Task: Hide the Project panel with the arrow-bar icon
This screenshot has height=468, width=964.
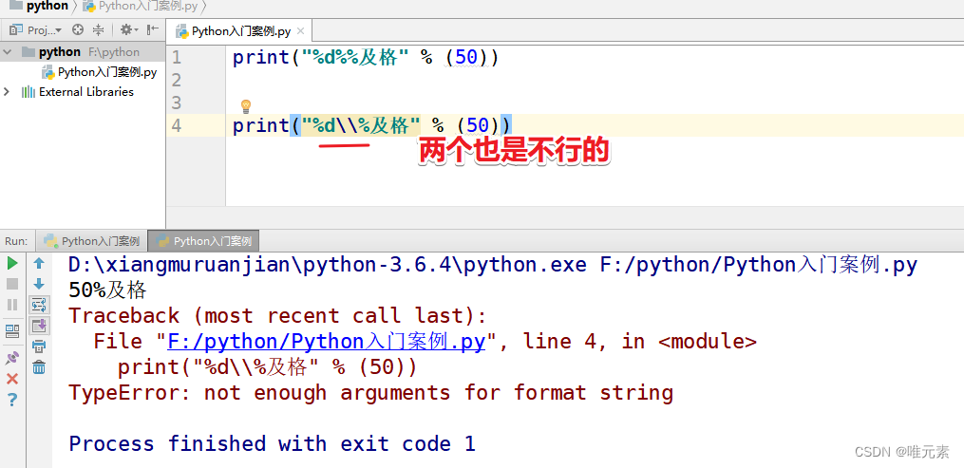Action: [x=153, y=29]
